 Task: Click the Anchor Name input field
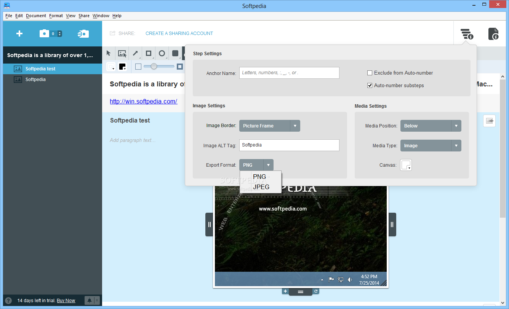[x=289, y=73]
